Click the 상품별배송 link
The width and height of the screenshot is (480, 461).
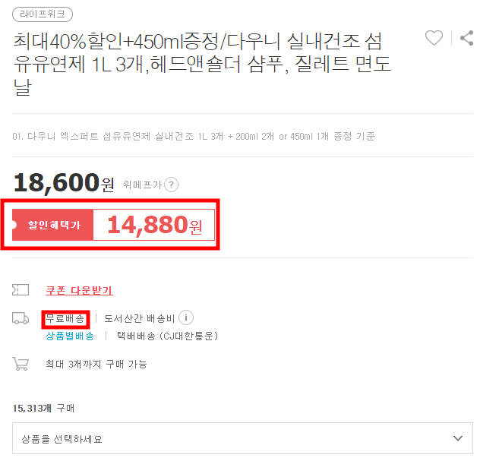point(70,336)
